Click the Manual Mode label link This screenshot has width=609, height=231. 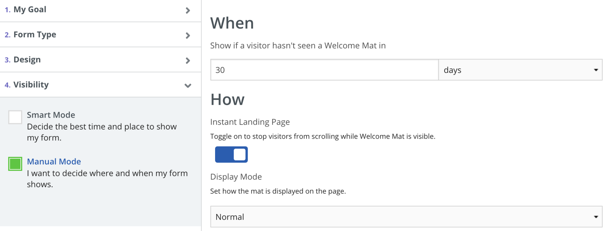pyautogui.click(x=54, y=162)
